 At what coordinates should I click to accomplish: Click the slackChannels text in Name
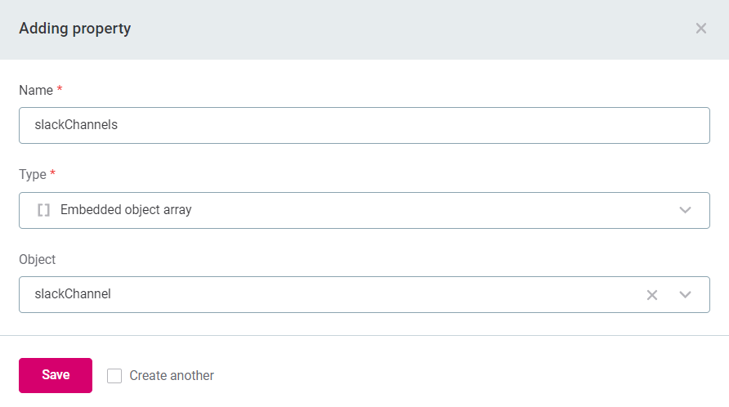tap(76, 126)
